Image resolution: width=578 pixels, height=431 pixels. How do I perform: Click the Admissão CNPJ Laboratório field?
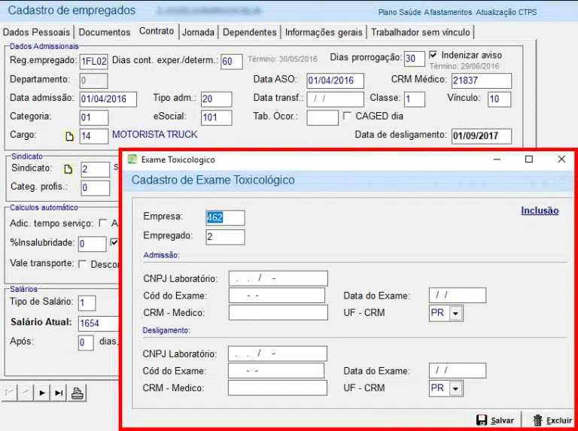(278, 279)
